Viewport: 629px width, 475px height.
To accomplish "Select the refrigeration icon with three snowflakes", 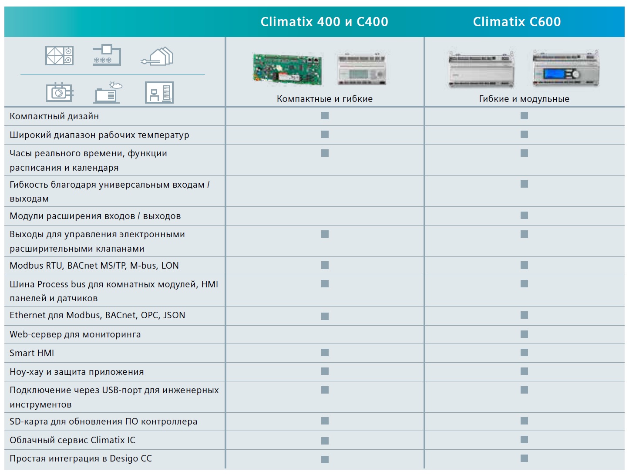I will point(107,55).
